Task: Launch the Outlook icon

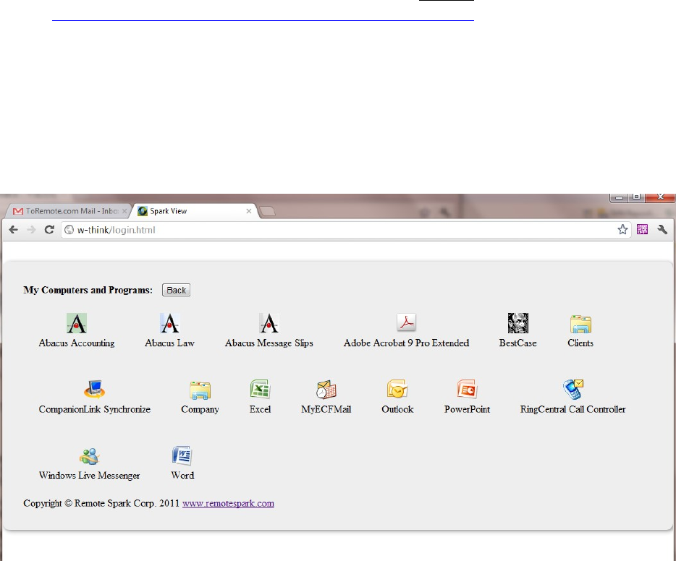Action: [397, 389]
